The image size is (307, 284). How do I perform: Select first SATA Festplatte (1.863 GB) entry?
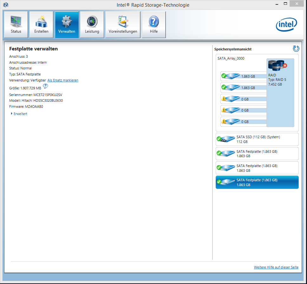(x=257, y=154)
